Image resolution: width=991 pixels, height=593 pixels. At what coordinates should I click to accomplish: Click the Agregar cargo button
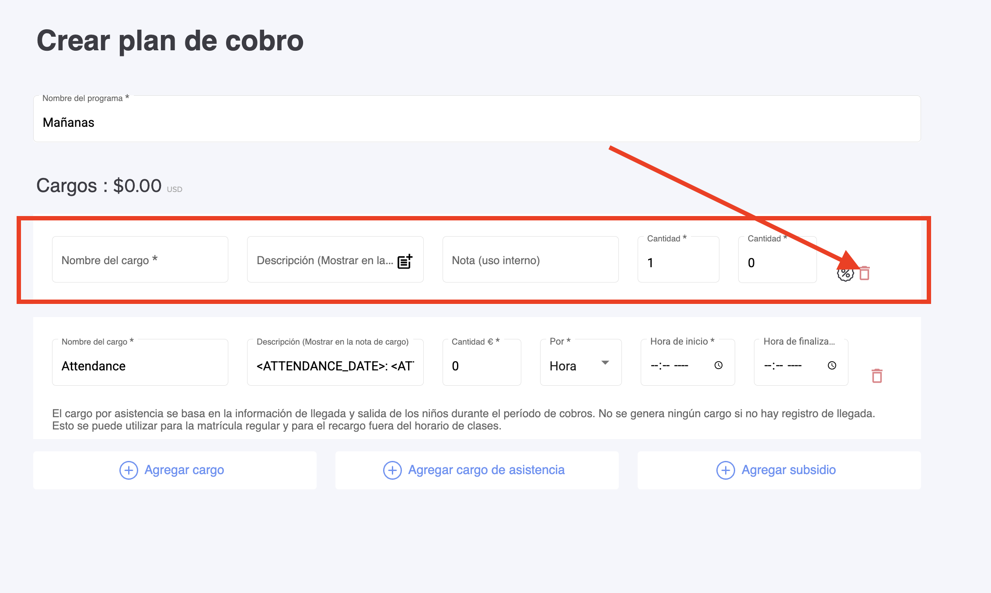174,470
